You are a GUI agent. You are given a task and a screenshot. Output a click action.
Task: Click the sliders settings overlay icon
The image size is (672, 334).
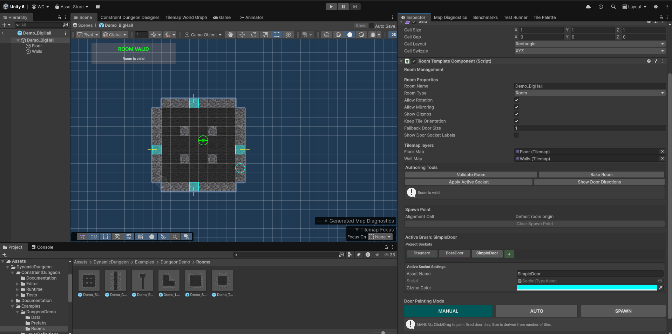click(x=129, y=237)
